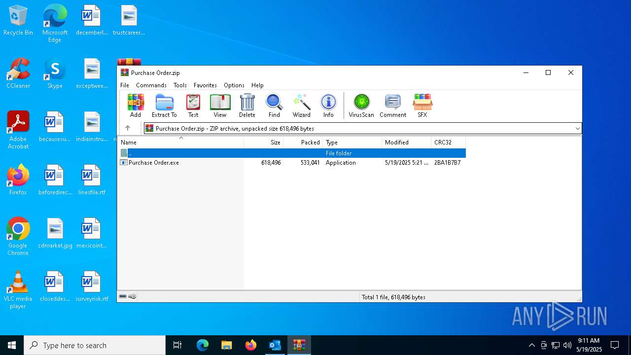Select surveyrisk.rtf desktop file
Screen dimensions: 631x355
(92, 286)
